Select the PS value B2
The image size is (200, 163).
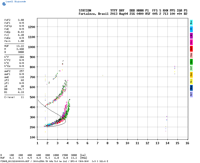pos(185,14)
